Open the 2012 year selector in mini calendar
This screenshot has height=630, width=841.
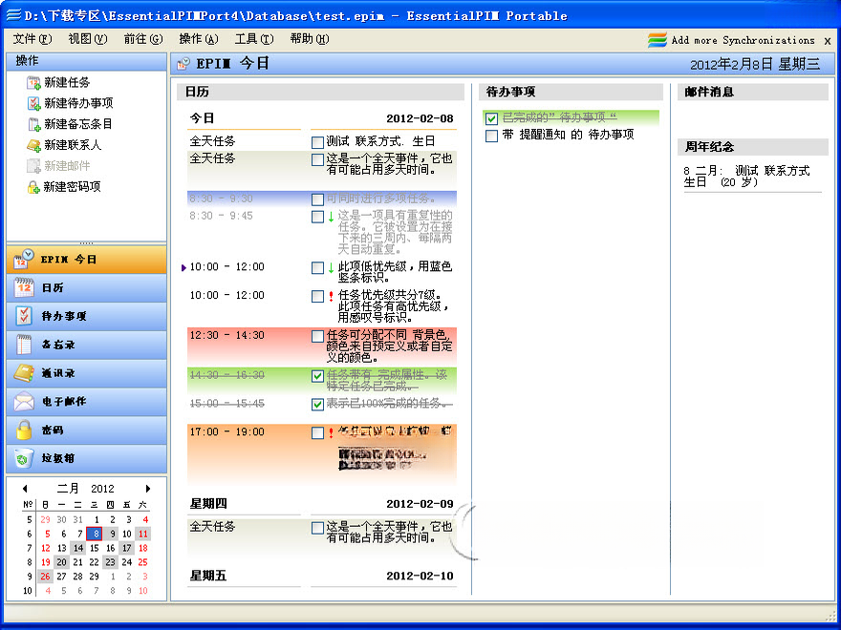(102, 489)
